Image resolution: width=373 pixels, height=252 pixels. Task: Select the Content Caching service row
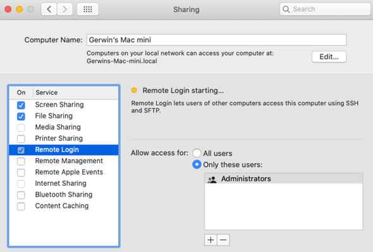tap(64, 206)
